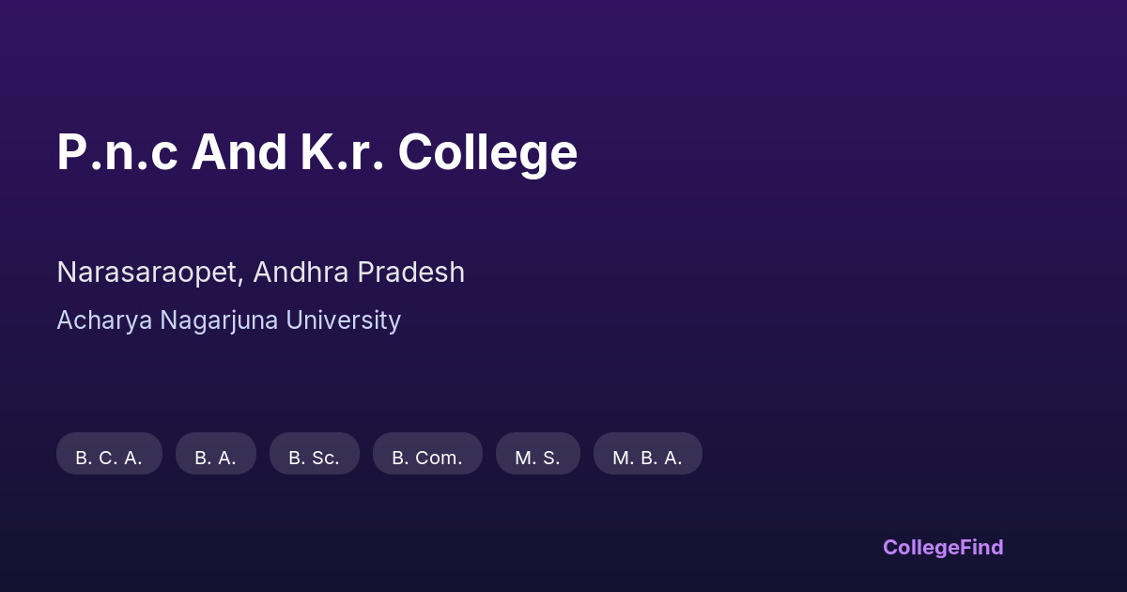Go to the CollegeFind home branding
Viewport: 1127px width, 592px height.
(942, 547)
